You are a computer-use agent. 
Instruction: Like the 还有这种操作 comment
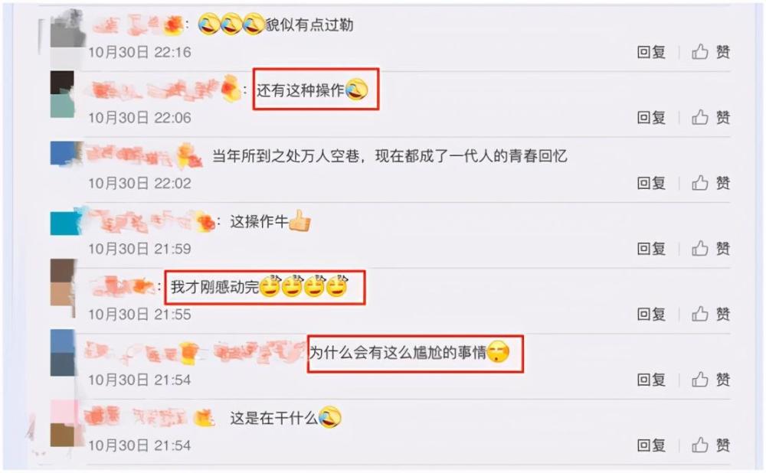pos(710,117)
